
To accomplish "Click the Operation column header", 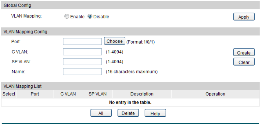I will coord(215,94).
